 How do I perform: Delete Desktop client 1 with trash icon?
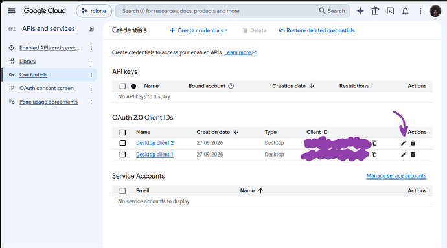413,155
